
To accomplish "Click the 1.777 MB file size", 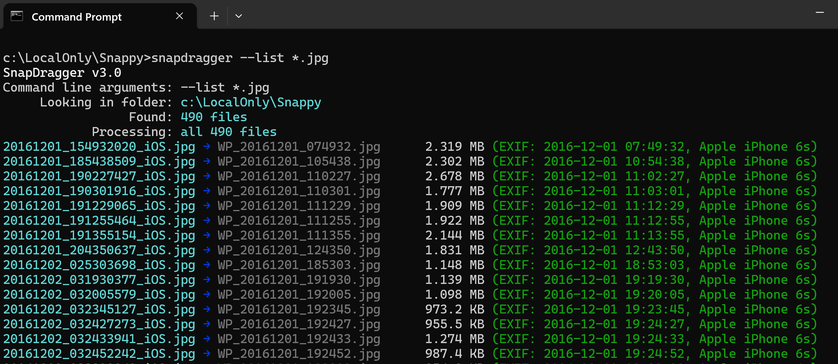I will pos(455,191).
